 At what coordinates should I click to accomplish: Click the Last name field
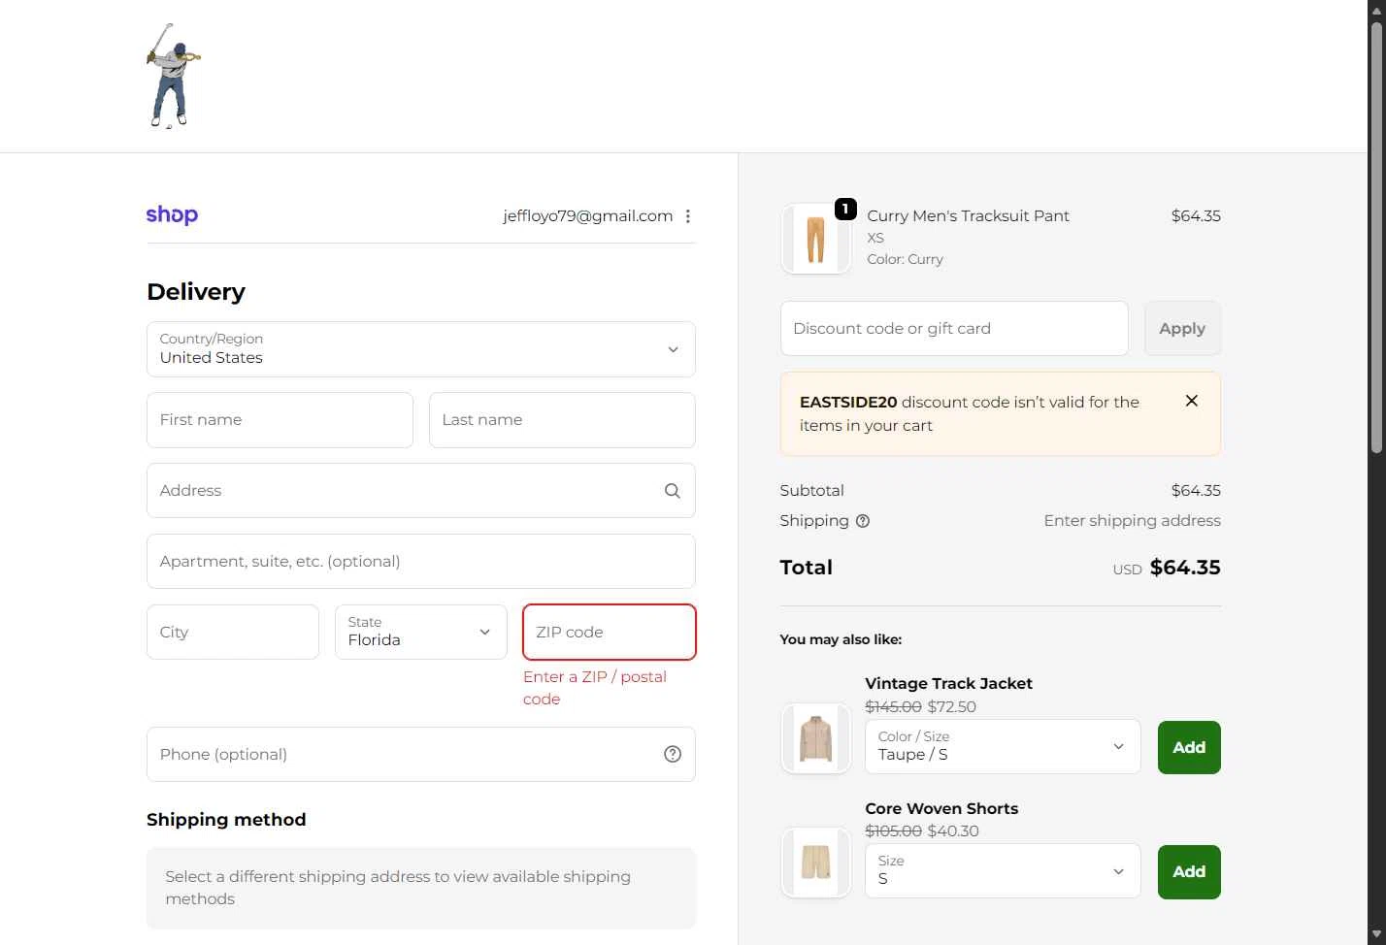coord(562,420)
